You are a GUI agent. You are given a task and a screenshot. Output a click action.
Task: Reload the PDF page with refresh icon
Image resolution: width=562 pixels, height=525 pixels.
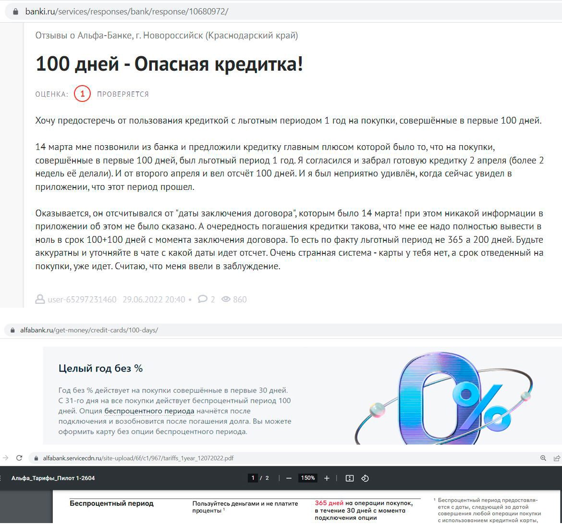[x=19, y=458]
